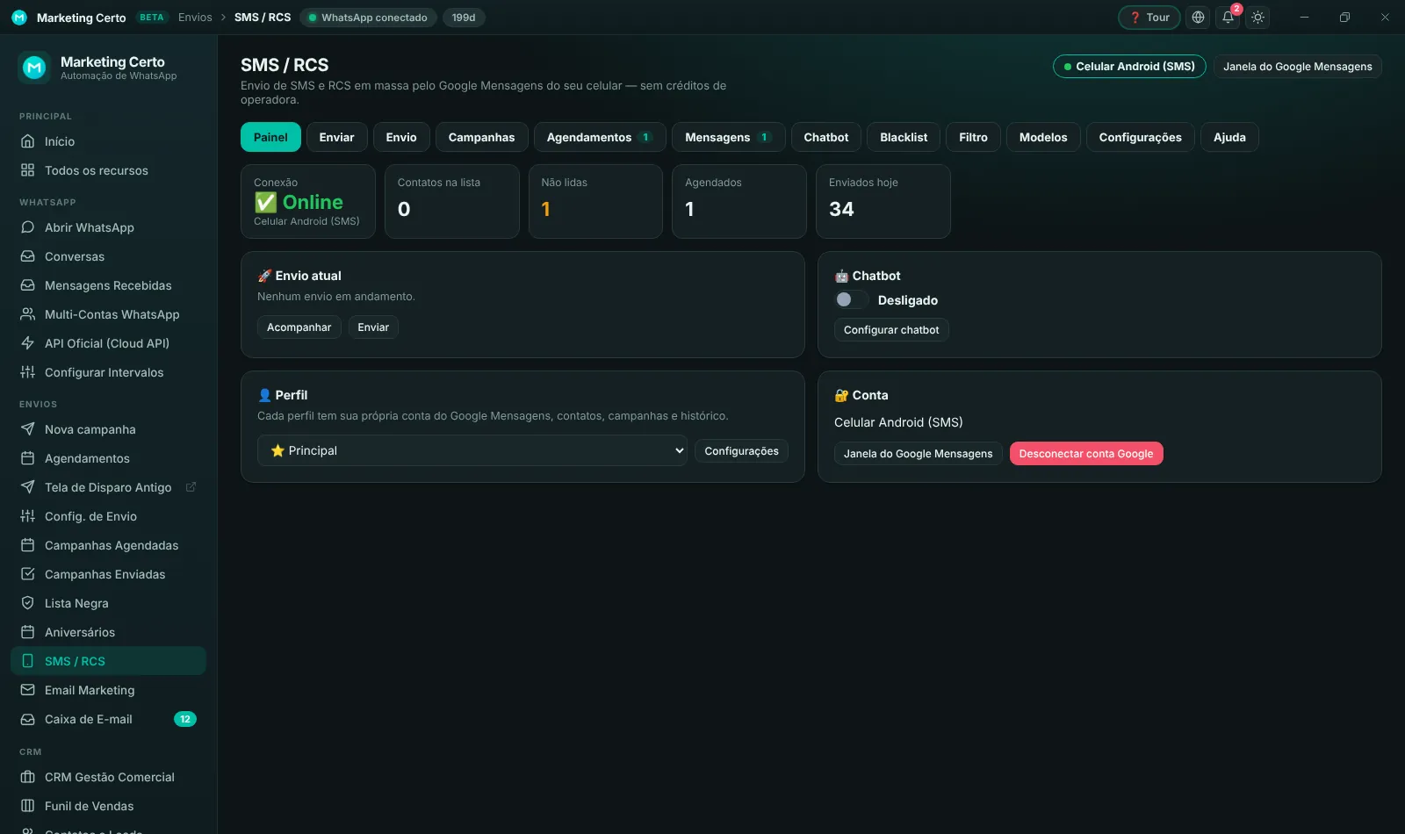
Task: Click the Acompanhar button
Action: [299, 327]
